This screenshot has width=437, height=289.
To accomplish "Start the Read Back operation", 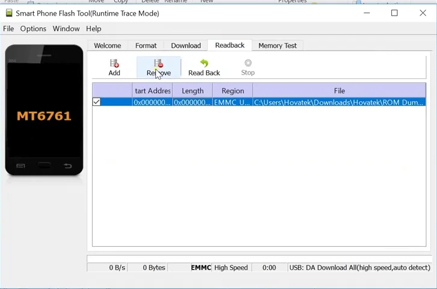I will [204, 67].
